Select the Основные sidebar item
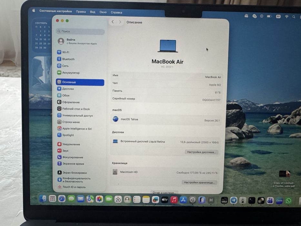 pyautogui.click(x=80, y=82)
